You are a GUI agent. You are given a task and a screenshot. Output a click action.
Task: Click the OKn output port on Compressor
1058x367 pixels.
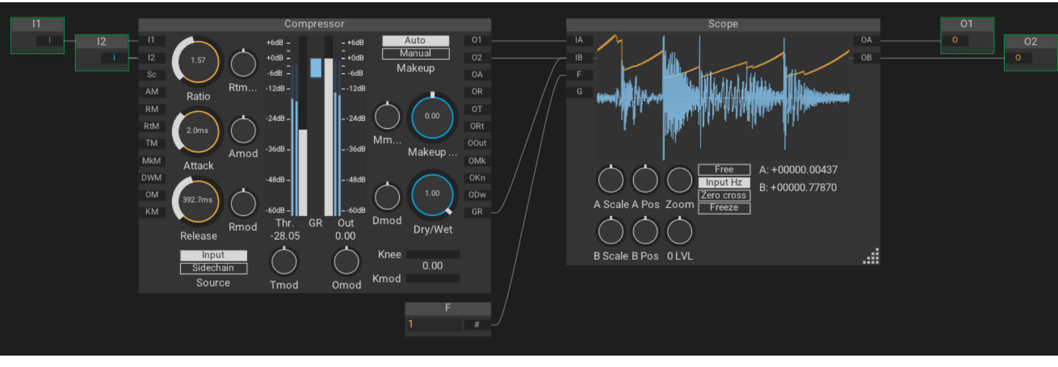click(x=477, y=178)
